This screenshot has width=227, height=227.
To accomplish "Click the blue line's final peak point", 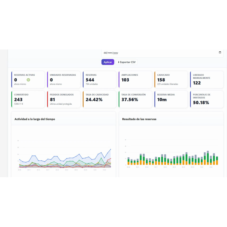I will pos(111,149).
